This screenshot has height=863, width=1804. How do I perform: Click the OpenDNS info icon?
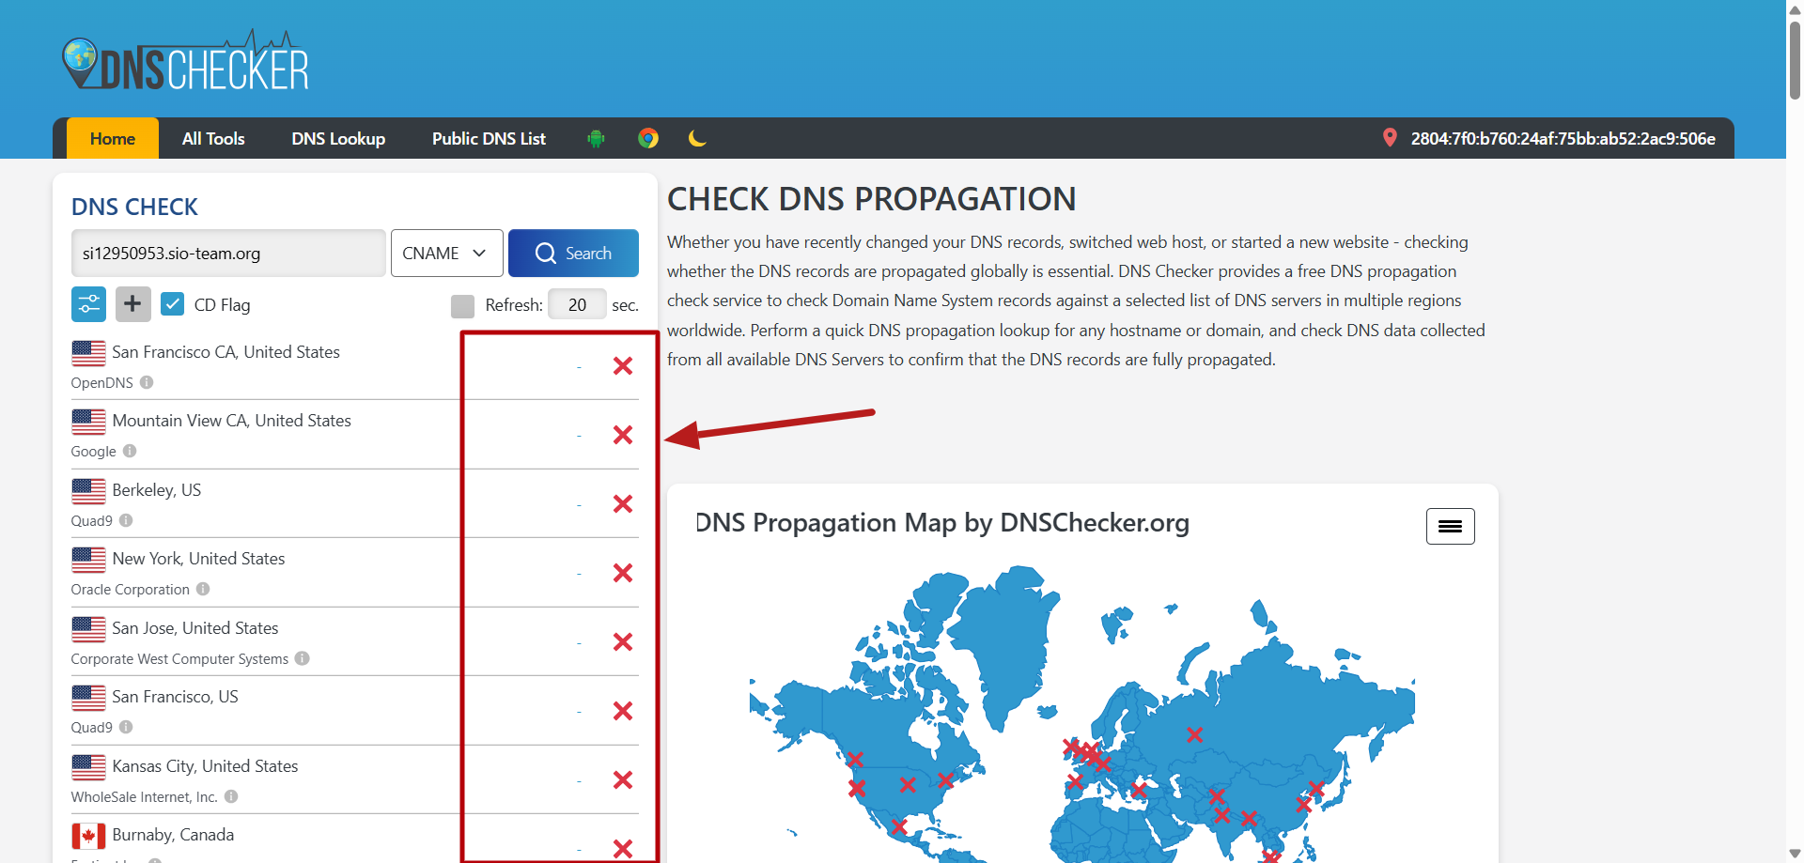pyautogui.click(x=147, y=382)
